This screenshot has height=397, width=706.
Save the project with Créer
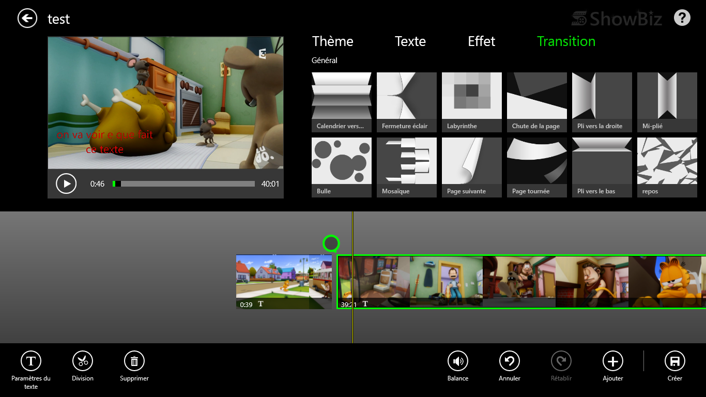click(675, 361)
